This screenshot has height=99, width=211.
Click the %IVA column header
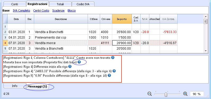coord(145,19)
